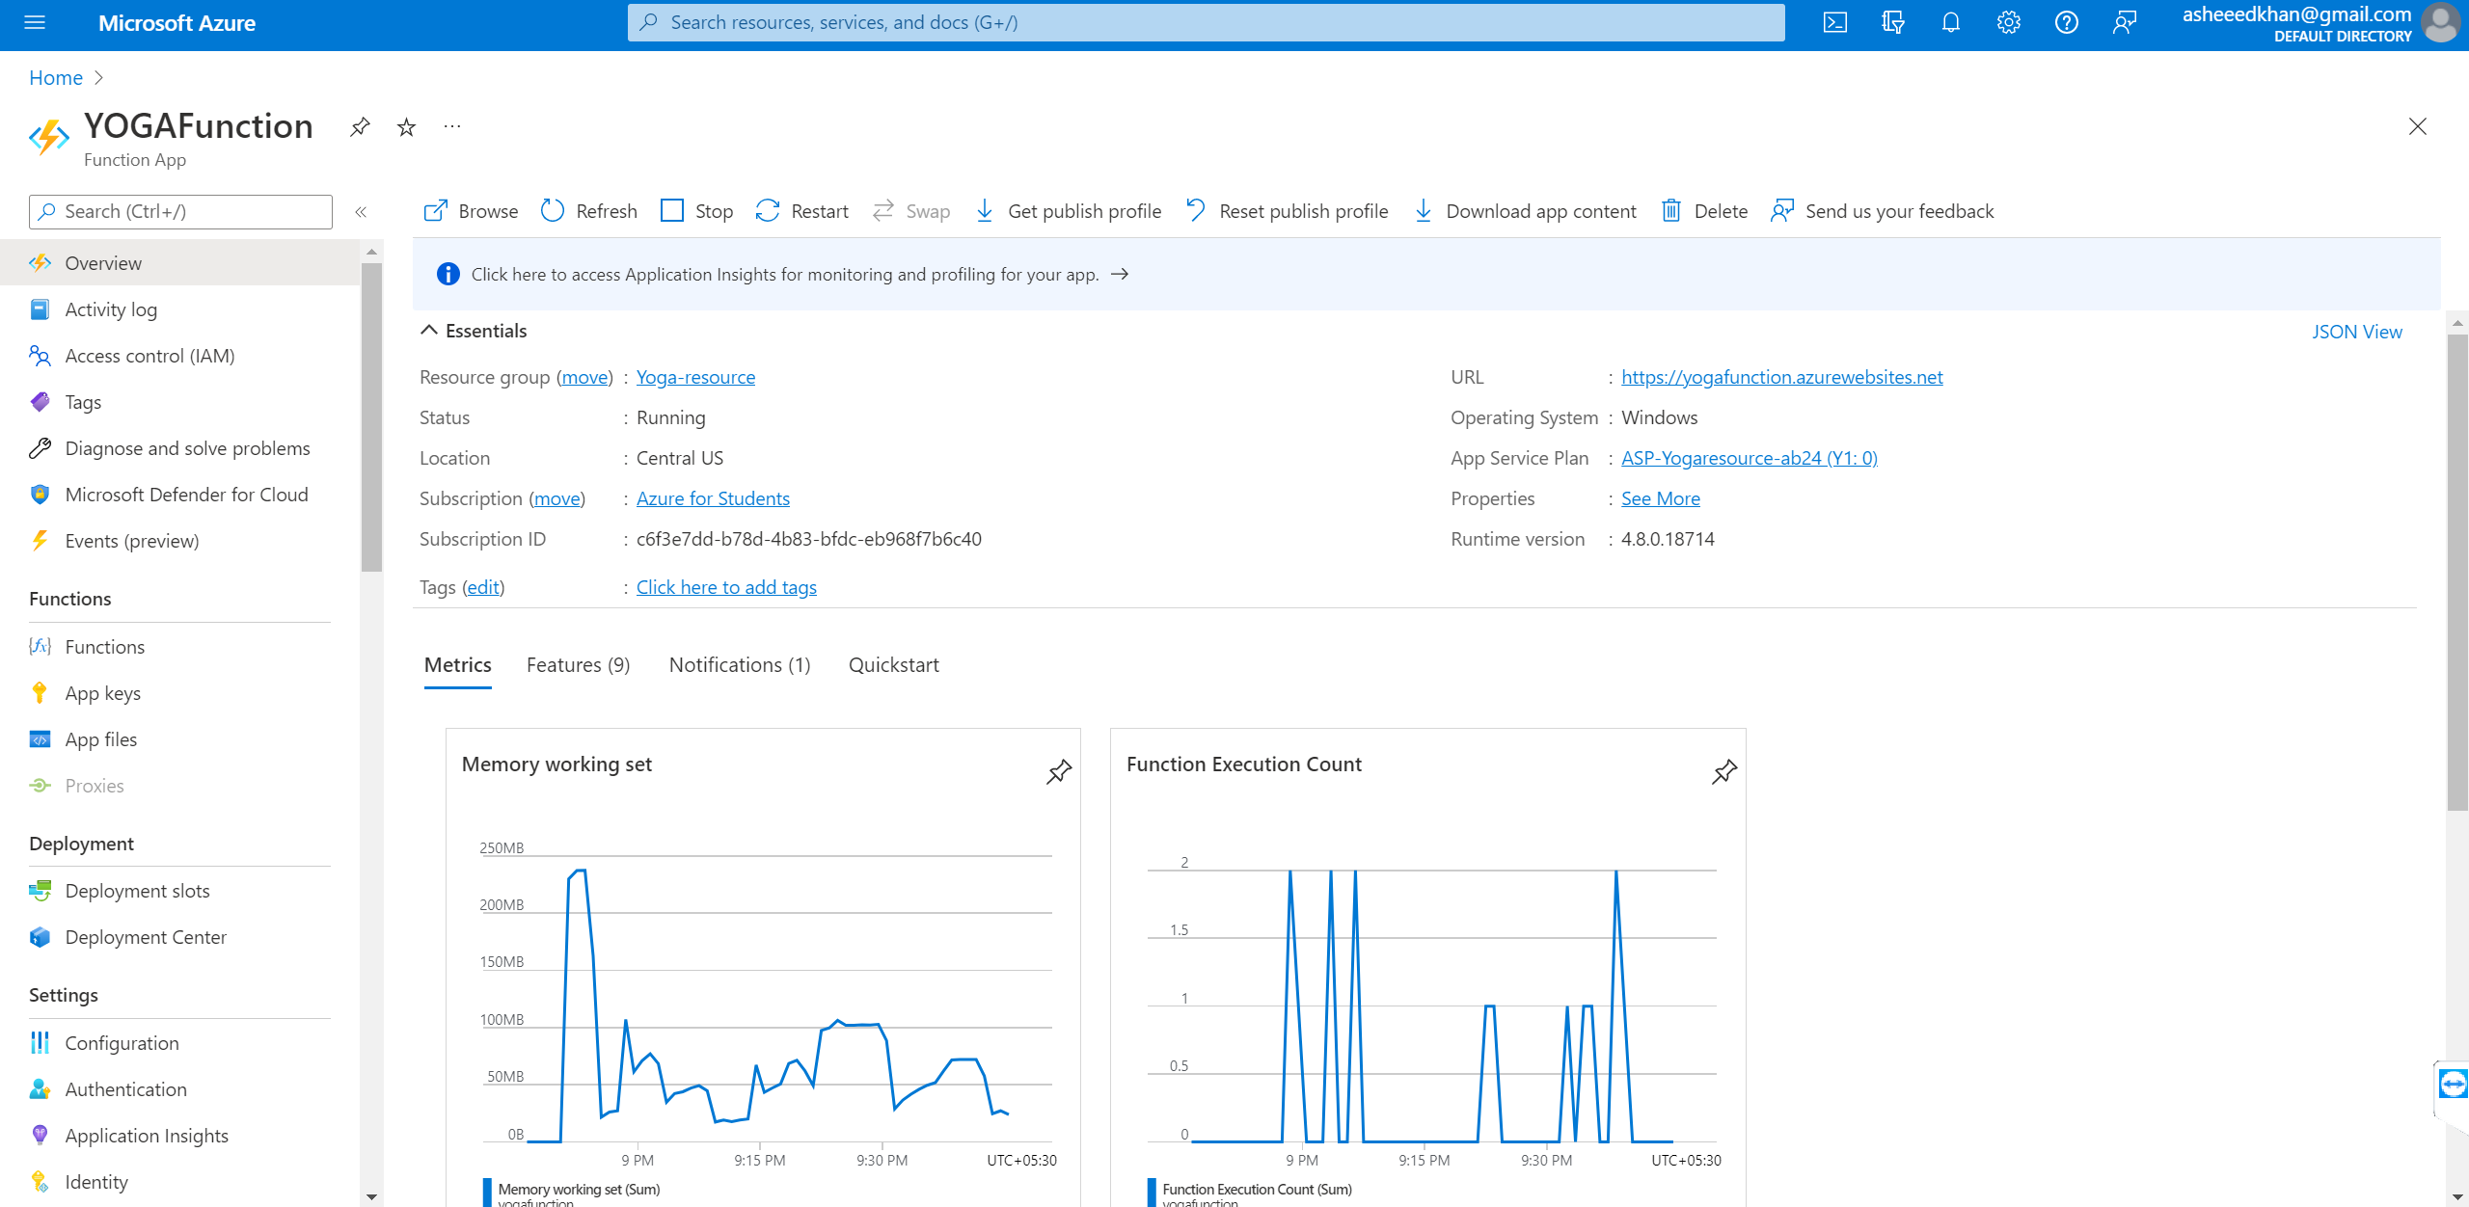
Task: Open the portal hamburger menu
Action: click(35, 22)
